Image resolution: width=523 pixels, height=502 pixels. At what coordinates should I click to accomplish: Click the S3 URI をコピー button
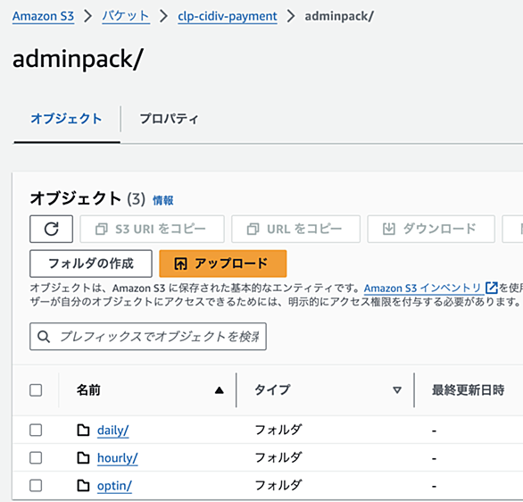pyautogui.click(x=152, y=229)
